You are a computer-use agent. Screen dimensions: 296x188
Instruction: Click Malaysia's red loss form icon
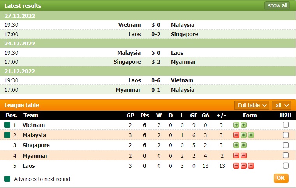click(236, 135)
